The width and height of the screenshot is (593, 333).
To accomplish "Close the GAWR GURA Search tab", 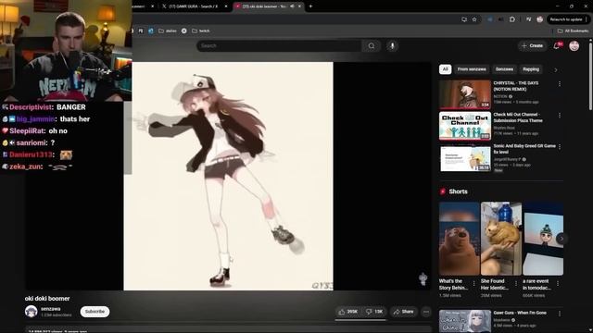I will 226,6.
